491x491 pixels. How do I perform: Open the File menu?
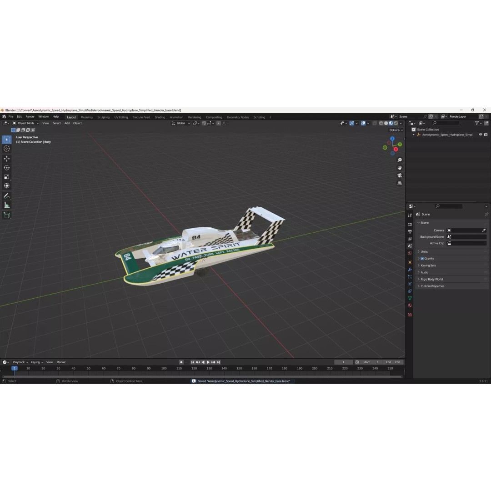10,117
